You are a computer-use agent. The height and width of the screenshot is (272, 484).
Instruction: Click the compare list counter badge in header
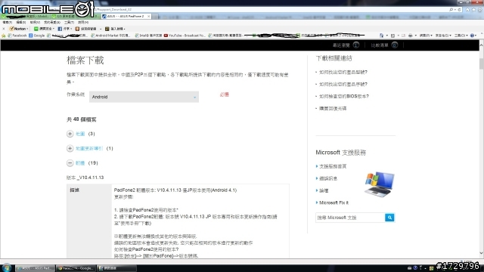click(x=395, y=45)
